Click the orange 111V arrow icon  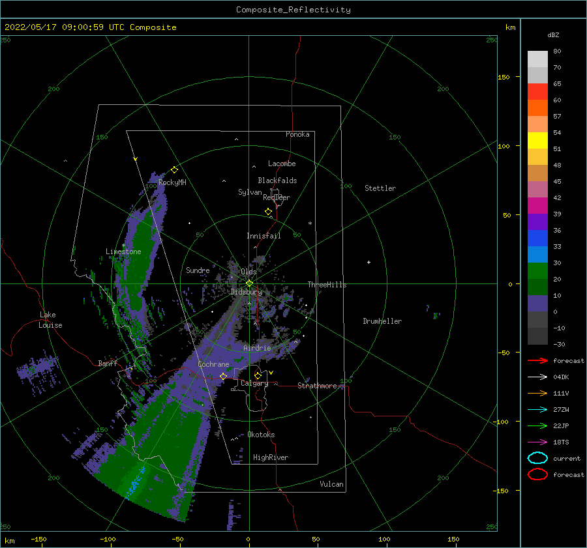click(537, 393)
